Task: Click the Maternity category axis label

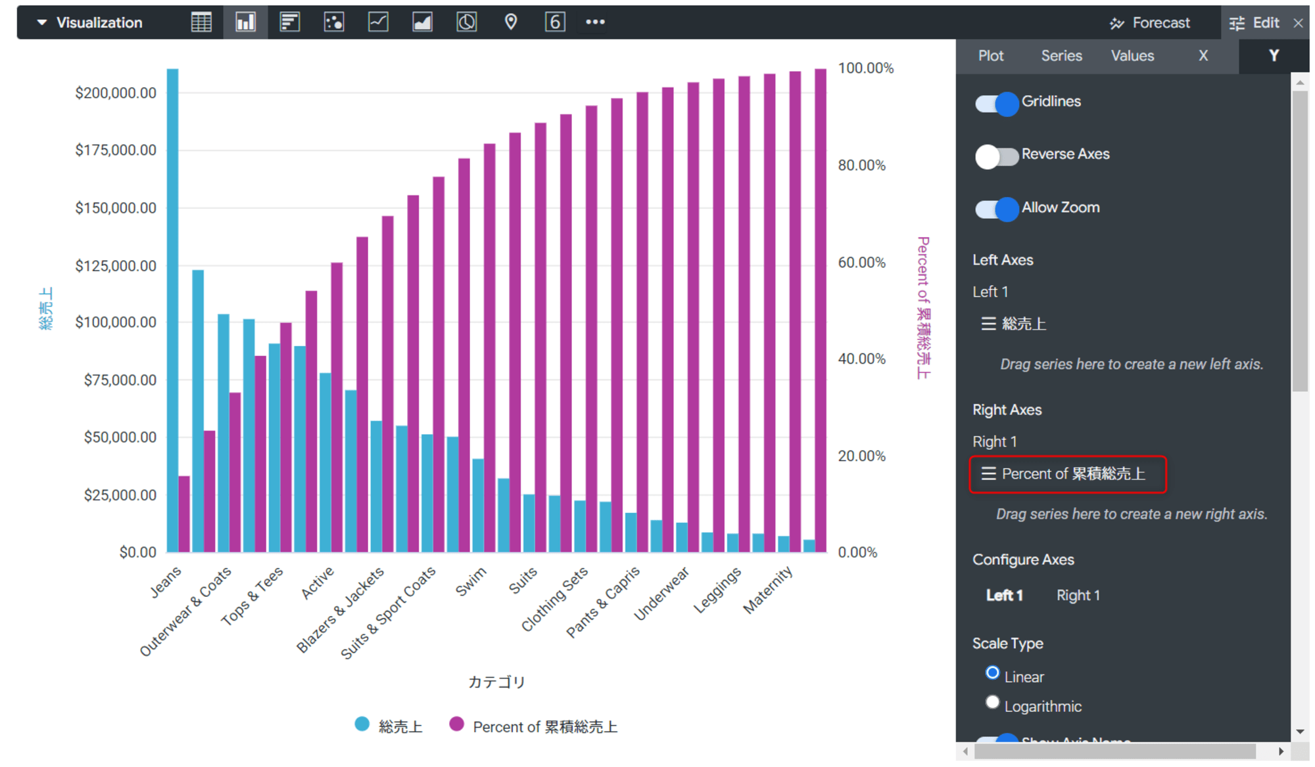Action: 768,590
